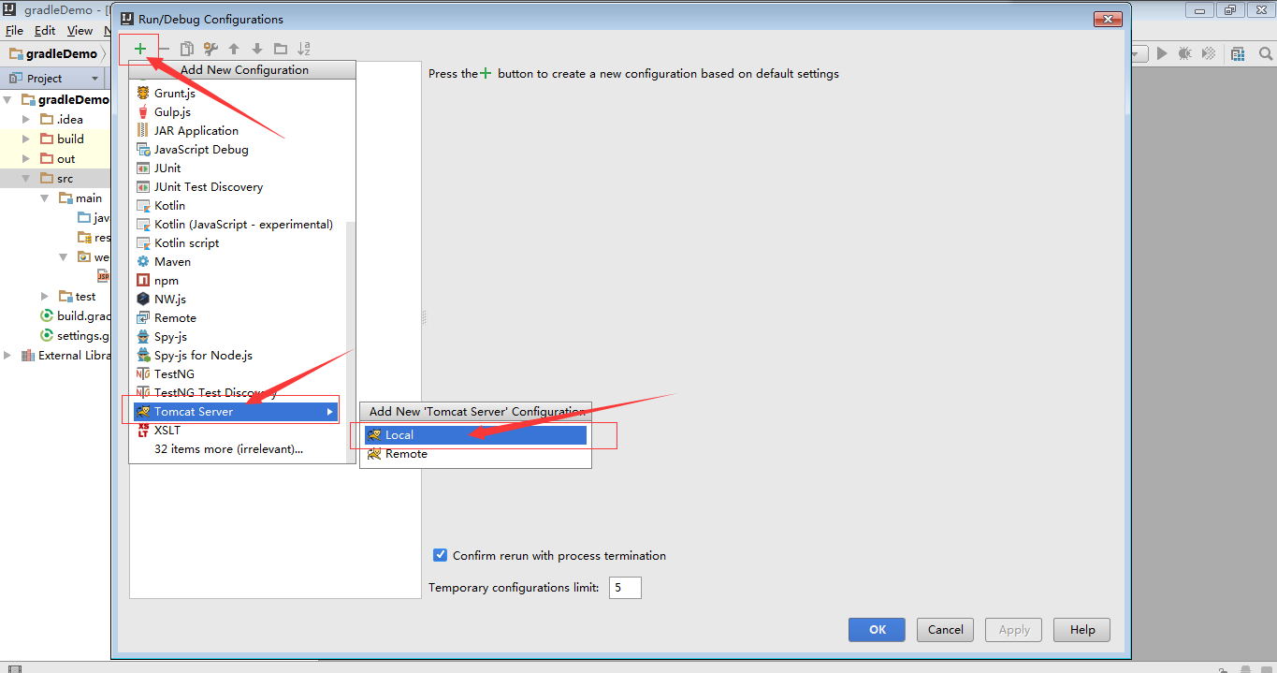Select the test folder in project tree
The image size is (1277, 673).
point(77,296)
